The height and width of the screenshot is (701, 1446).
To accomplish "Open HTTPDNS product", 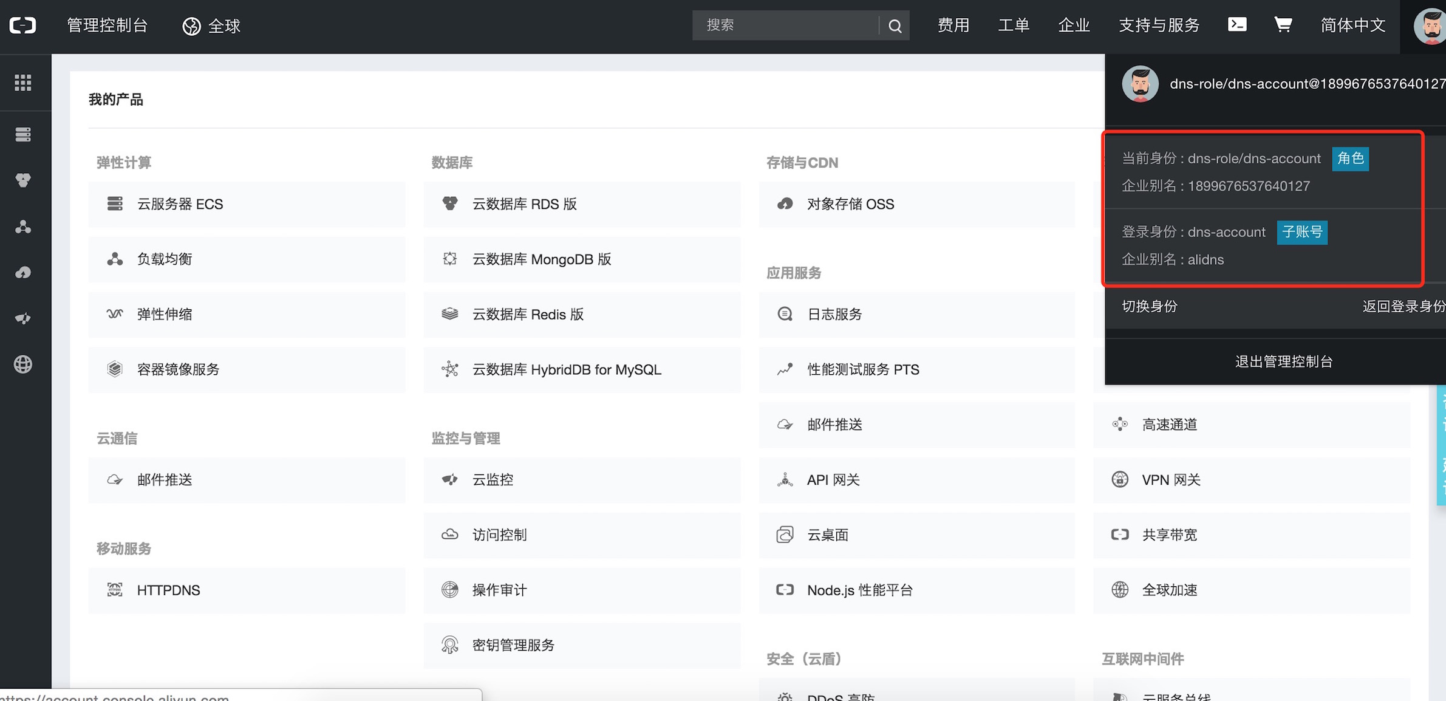I will (x=247, y=590).
